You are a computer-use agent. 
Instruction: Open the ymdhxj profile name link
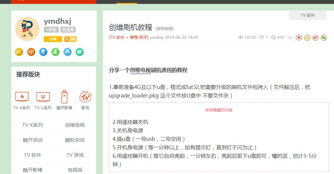click(x=58, y=21)
